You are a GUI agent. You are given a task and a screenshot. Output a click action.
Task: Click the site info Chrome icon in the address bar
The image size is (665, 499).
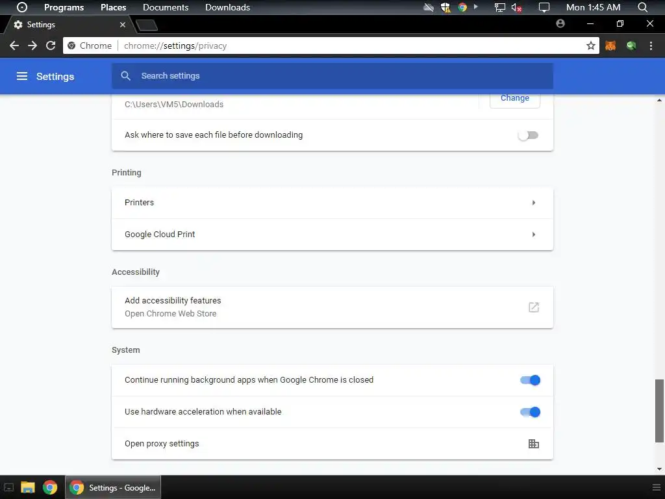71,45
